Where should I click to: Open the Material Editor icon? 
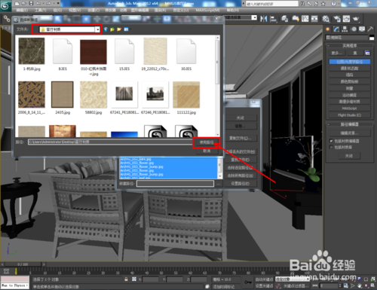click(x=326, y=19)
